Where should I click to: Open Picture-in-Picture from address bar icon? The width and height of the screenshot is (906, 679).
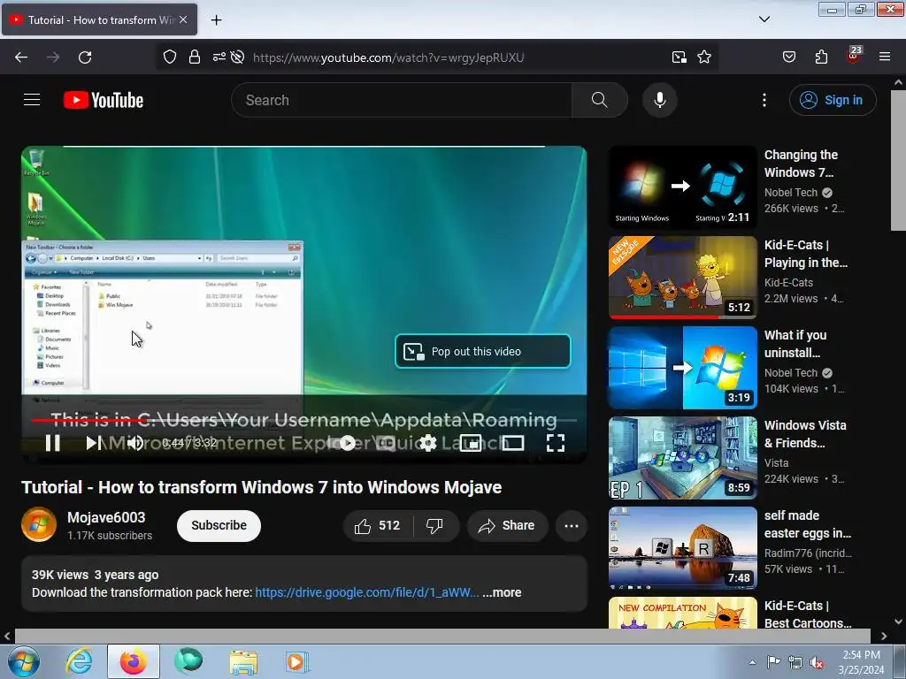pyautogui.click(x=679, y=57)
